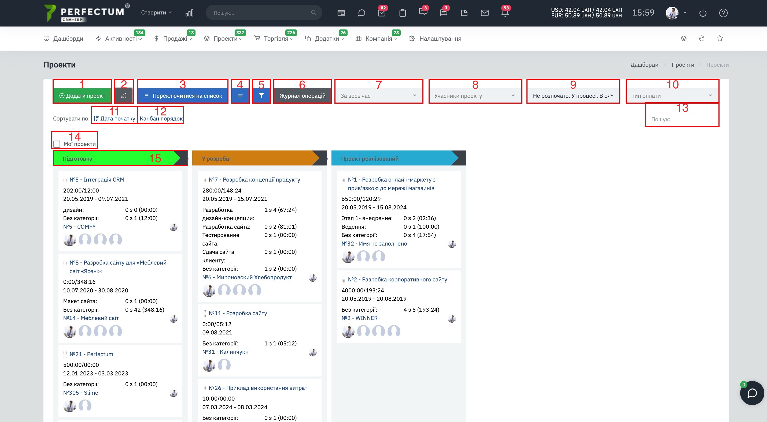Click the power logout icon
The height and width of the screenshot is (422, 767).
click(x=703, y=13)
